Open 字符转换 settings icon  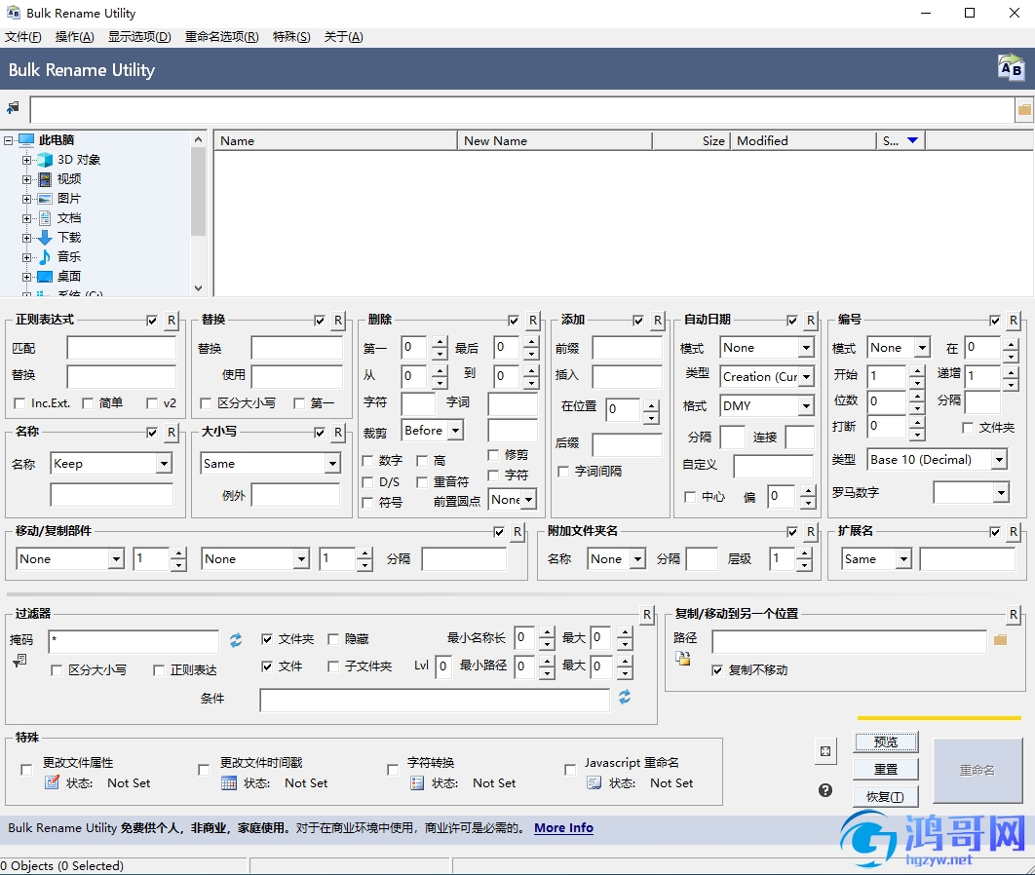pos(416,783)
